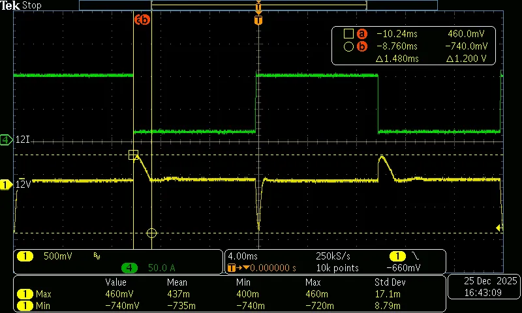Click the Max mean value 437m
This screenshot has width=522, height=313.
pyautogui.click(x=178, y=294)
